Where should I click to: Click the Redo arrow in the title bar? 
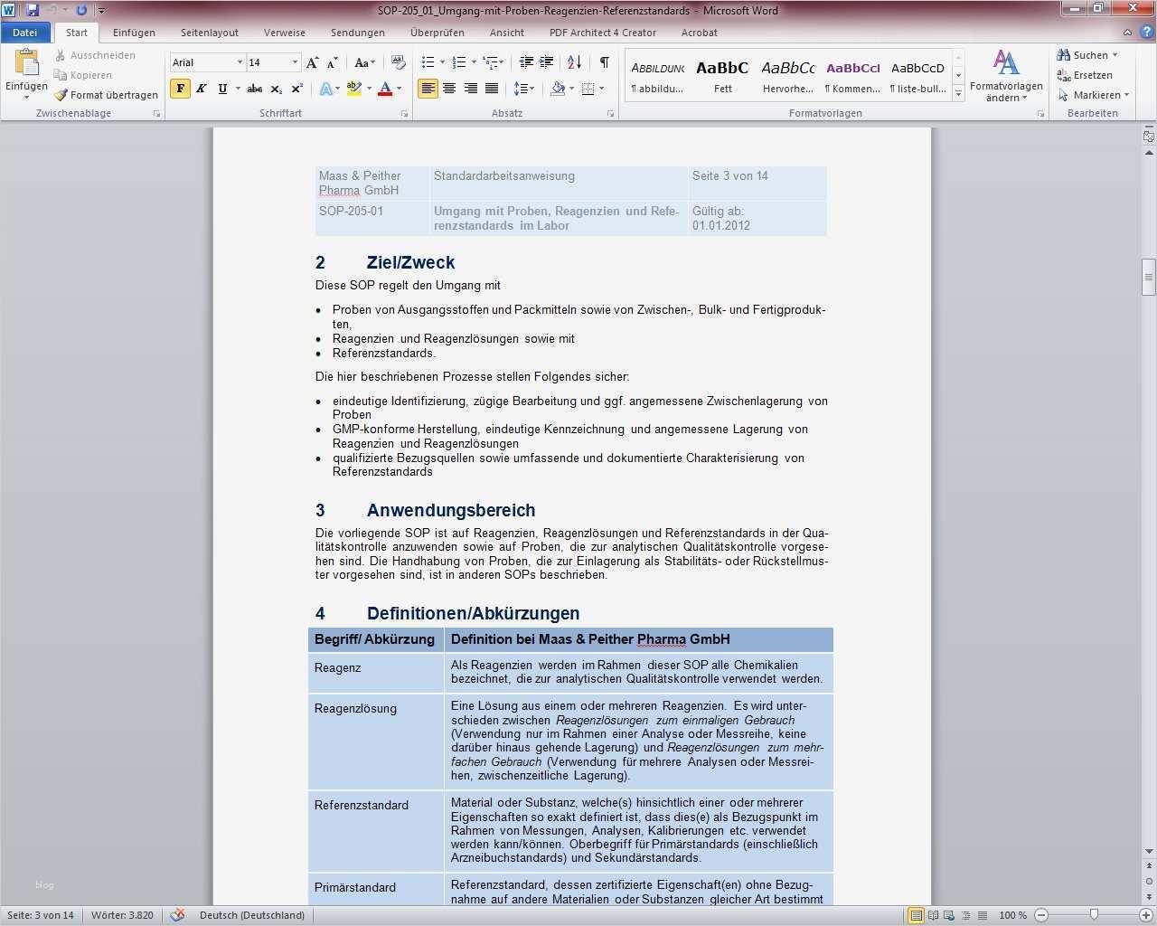[x=81, y=10]
